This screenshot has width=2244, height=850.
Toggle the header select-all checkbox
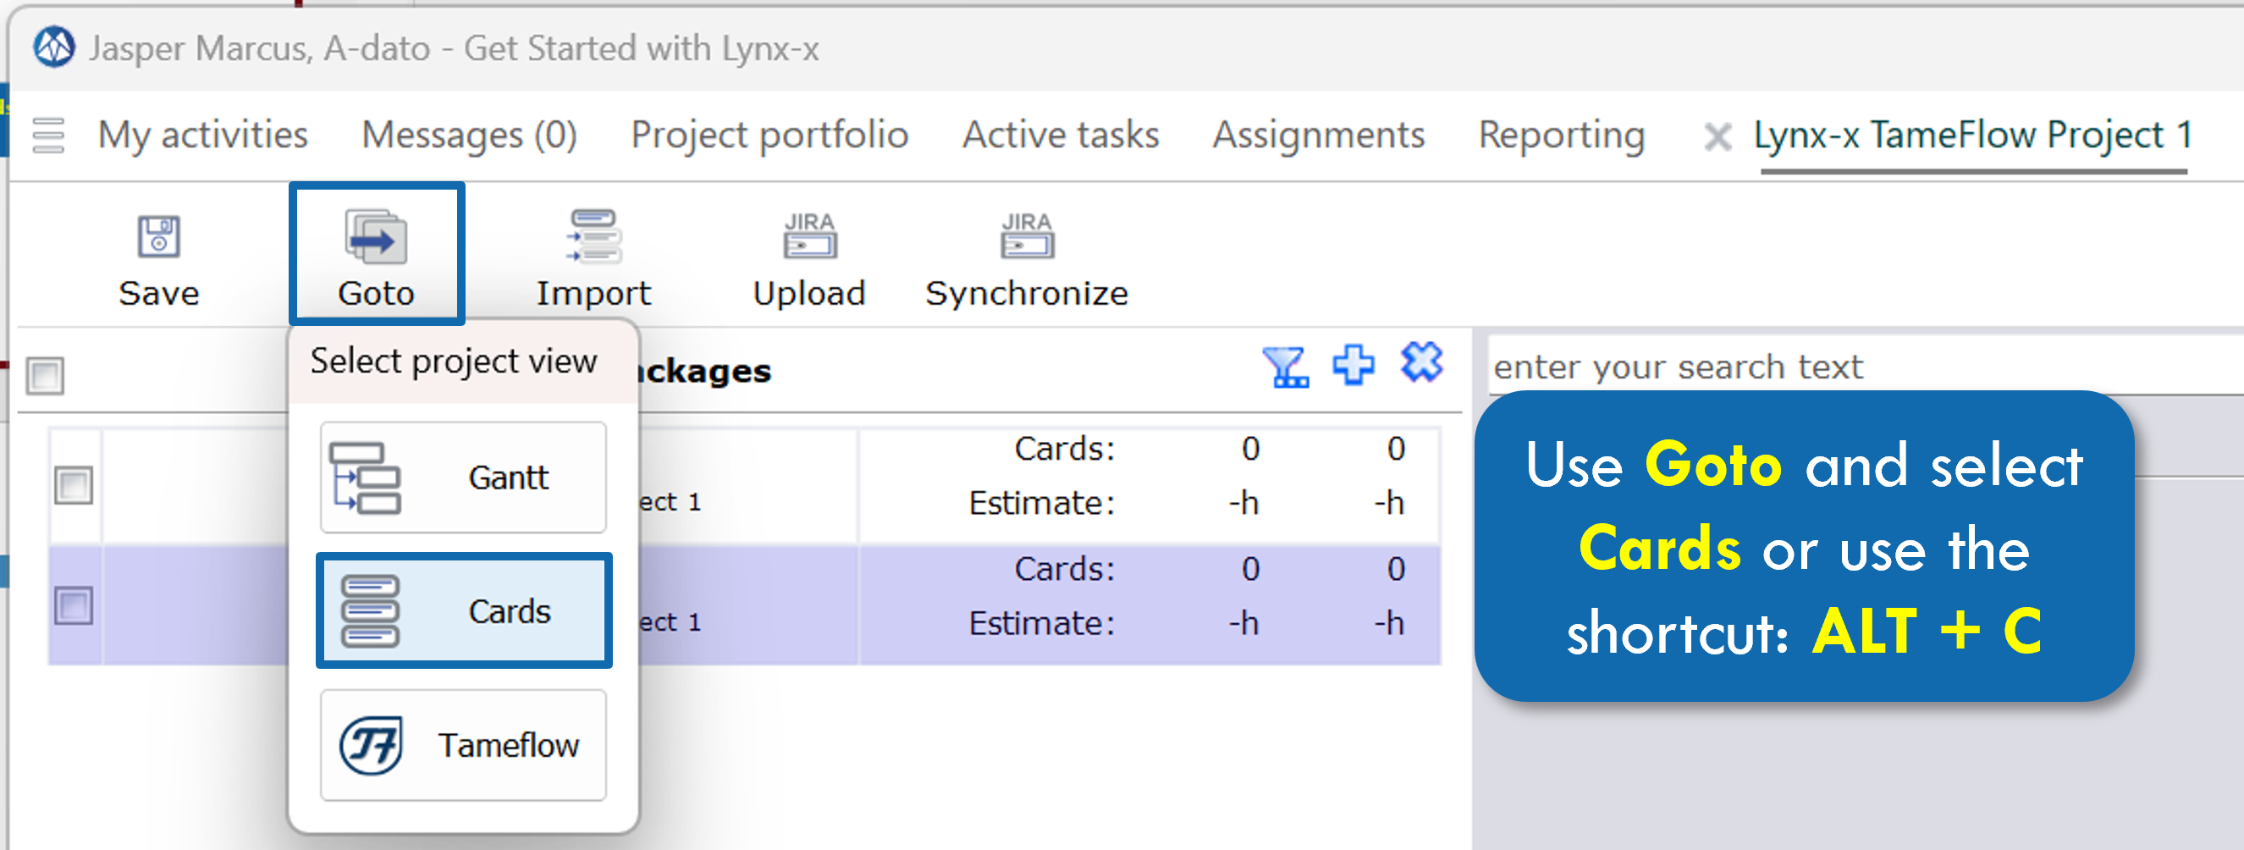pos(46,376)
